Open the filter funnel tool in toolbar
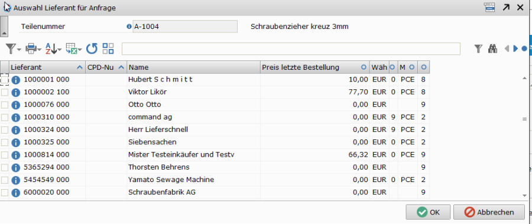This screenshot has height=224, width=532. (11, 49)
